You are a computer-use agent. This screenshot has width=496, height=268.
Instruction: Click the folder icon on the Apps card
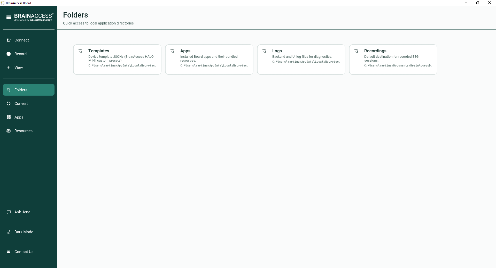[x=172, y=51]
